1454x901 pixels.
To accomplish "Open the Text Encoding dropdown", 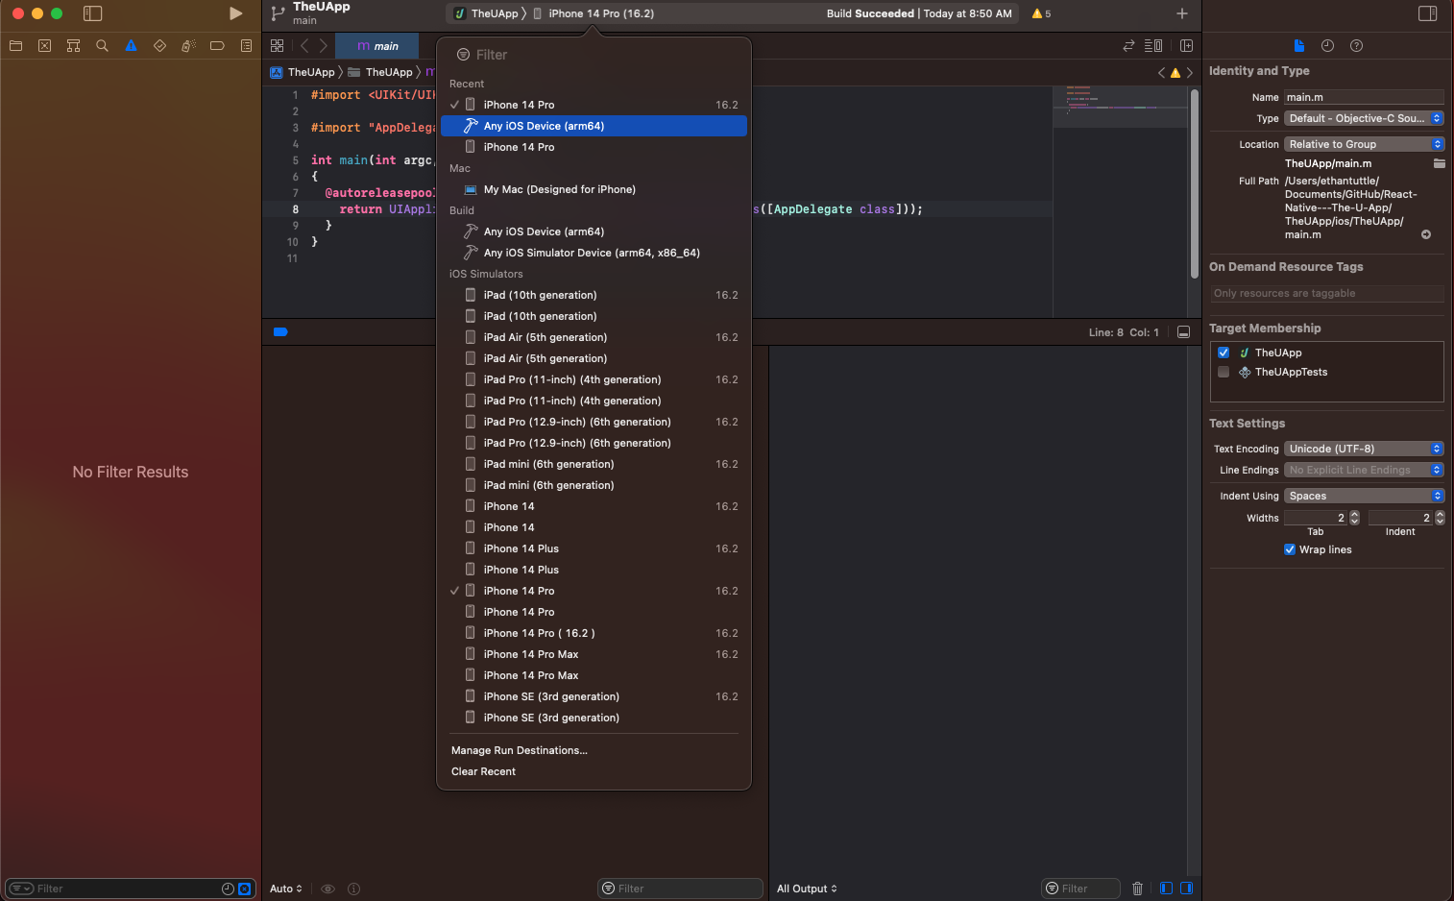I will [1364, 449].
